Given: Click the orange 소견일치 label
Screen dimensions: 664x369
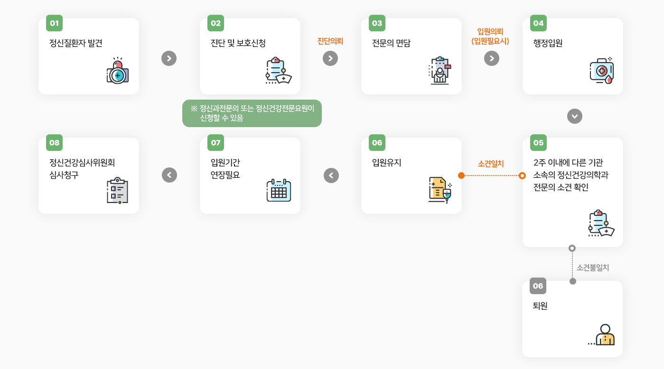Looking at the screenshot, I should pos(491,164).
